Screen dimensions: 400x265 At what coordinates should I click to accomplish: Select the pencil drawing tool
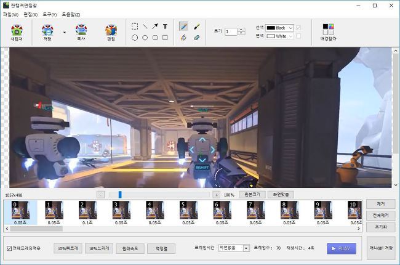183,26
